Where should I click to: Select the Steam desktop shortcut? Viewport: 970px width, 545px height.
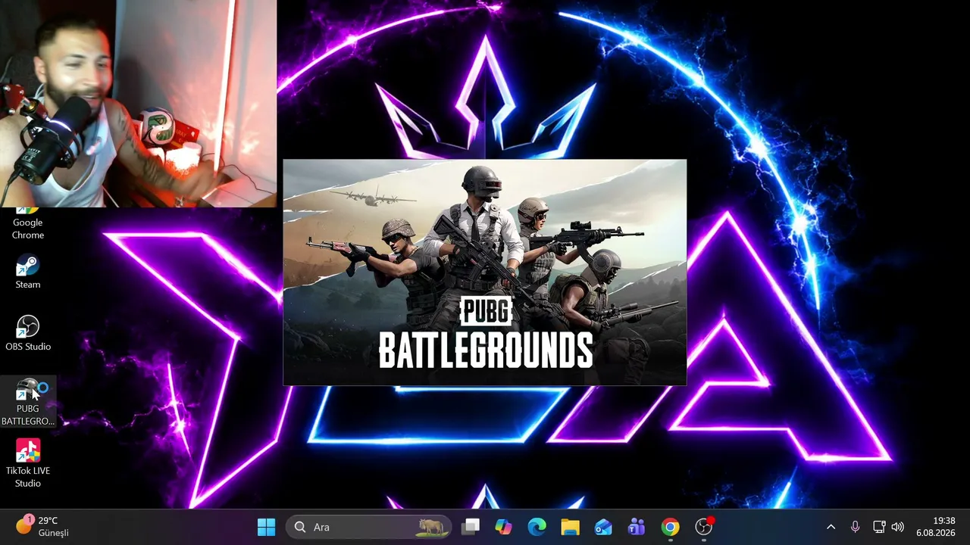click(x=28, y=272)
